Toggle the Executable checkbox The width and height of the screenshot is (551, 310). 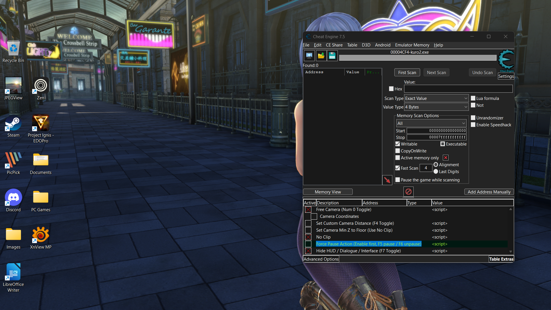click(443, 144)
